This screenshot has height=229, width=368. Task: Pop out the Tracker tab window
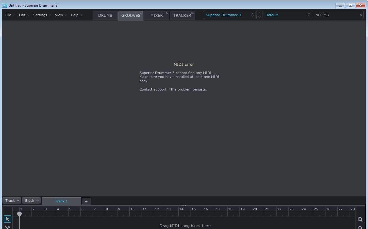tap(193, 13)
